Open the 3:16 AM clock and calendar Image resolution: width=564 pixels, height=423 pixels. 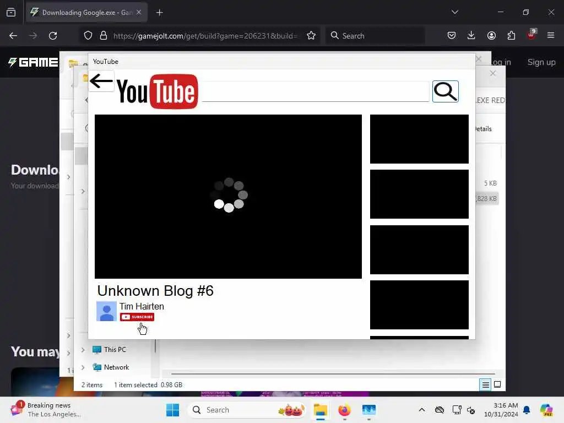point(501,410)
